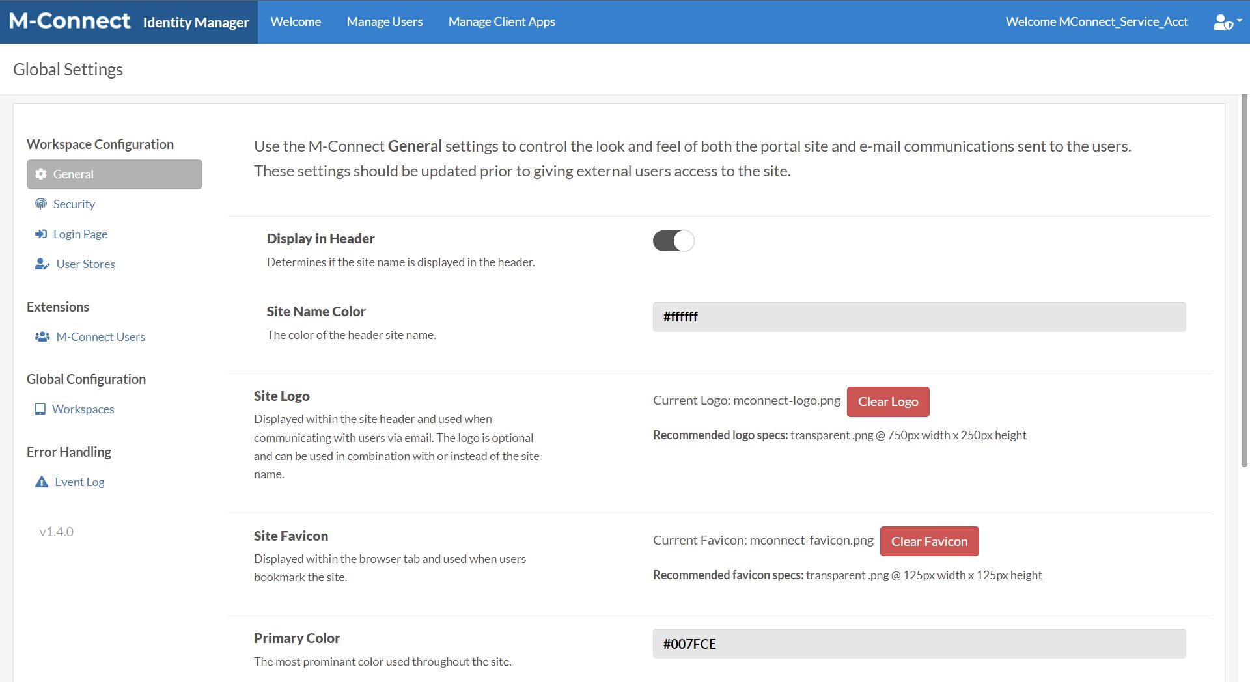The height and width of the screenshot is (682, 1250).
Task: Click the Login Page arrow icon
Action: click(41, 234)
